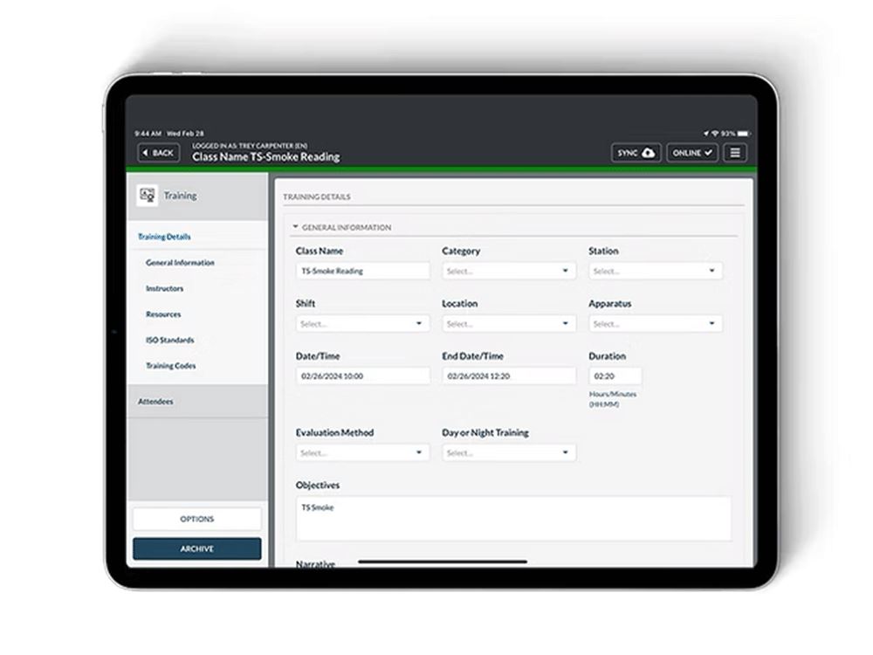Go back using the BACK button
873x655 pixels.
point(158,153)
